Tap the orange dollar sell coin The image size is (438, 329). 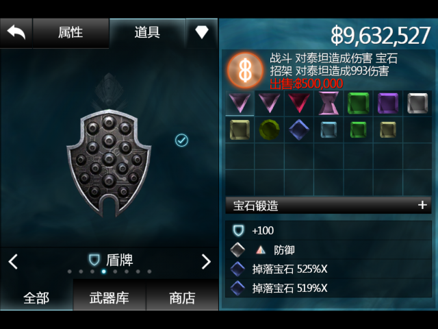pos(245,70)
